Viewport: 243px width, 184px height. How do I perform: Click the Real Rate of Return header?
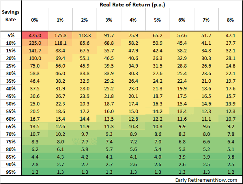132,5
